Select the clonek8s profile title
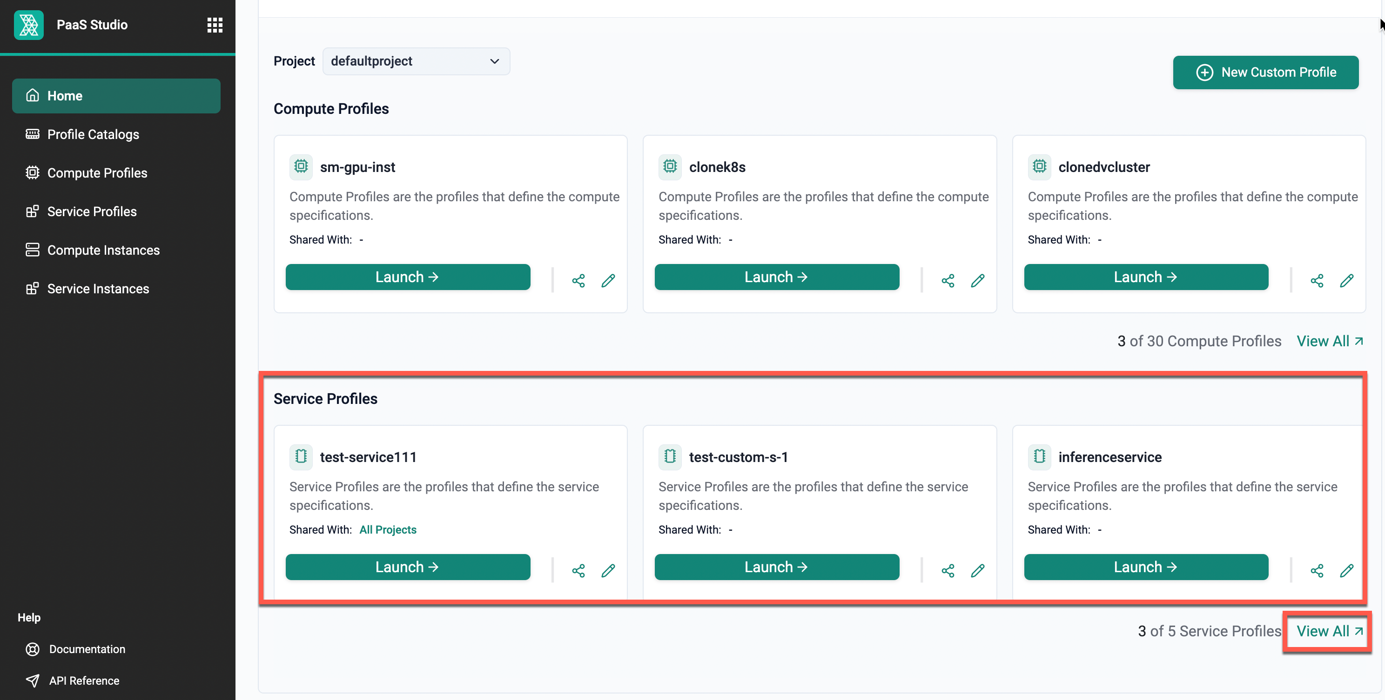Viewport: 1385px width, 700px height. point(717,167)
